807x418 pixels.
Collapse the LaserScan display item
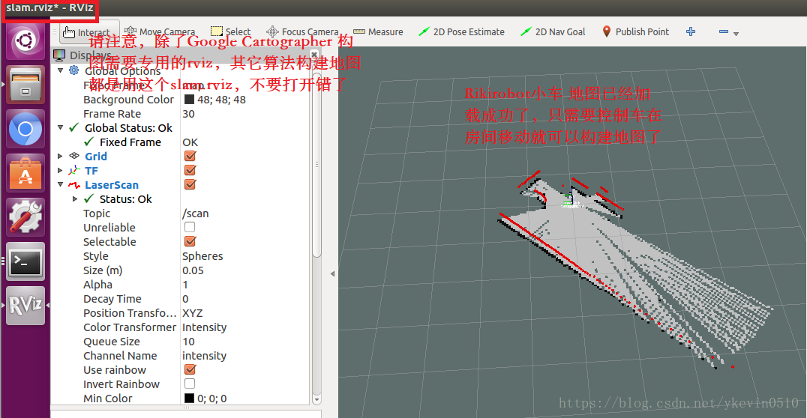(60, 184)
